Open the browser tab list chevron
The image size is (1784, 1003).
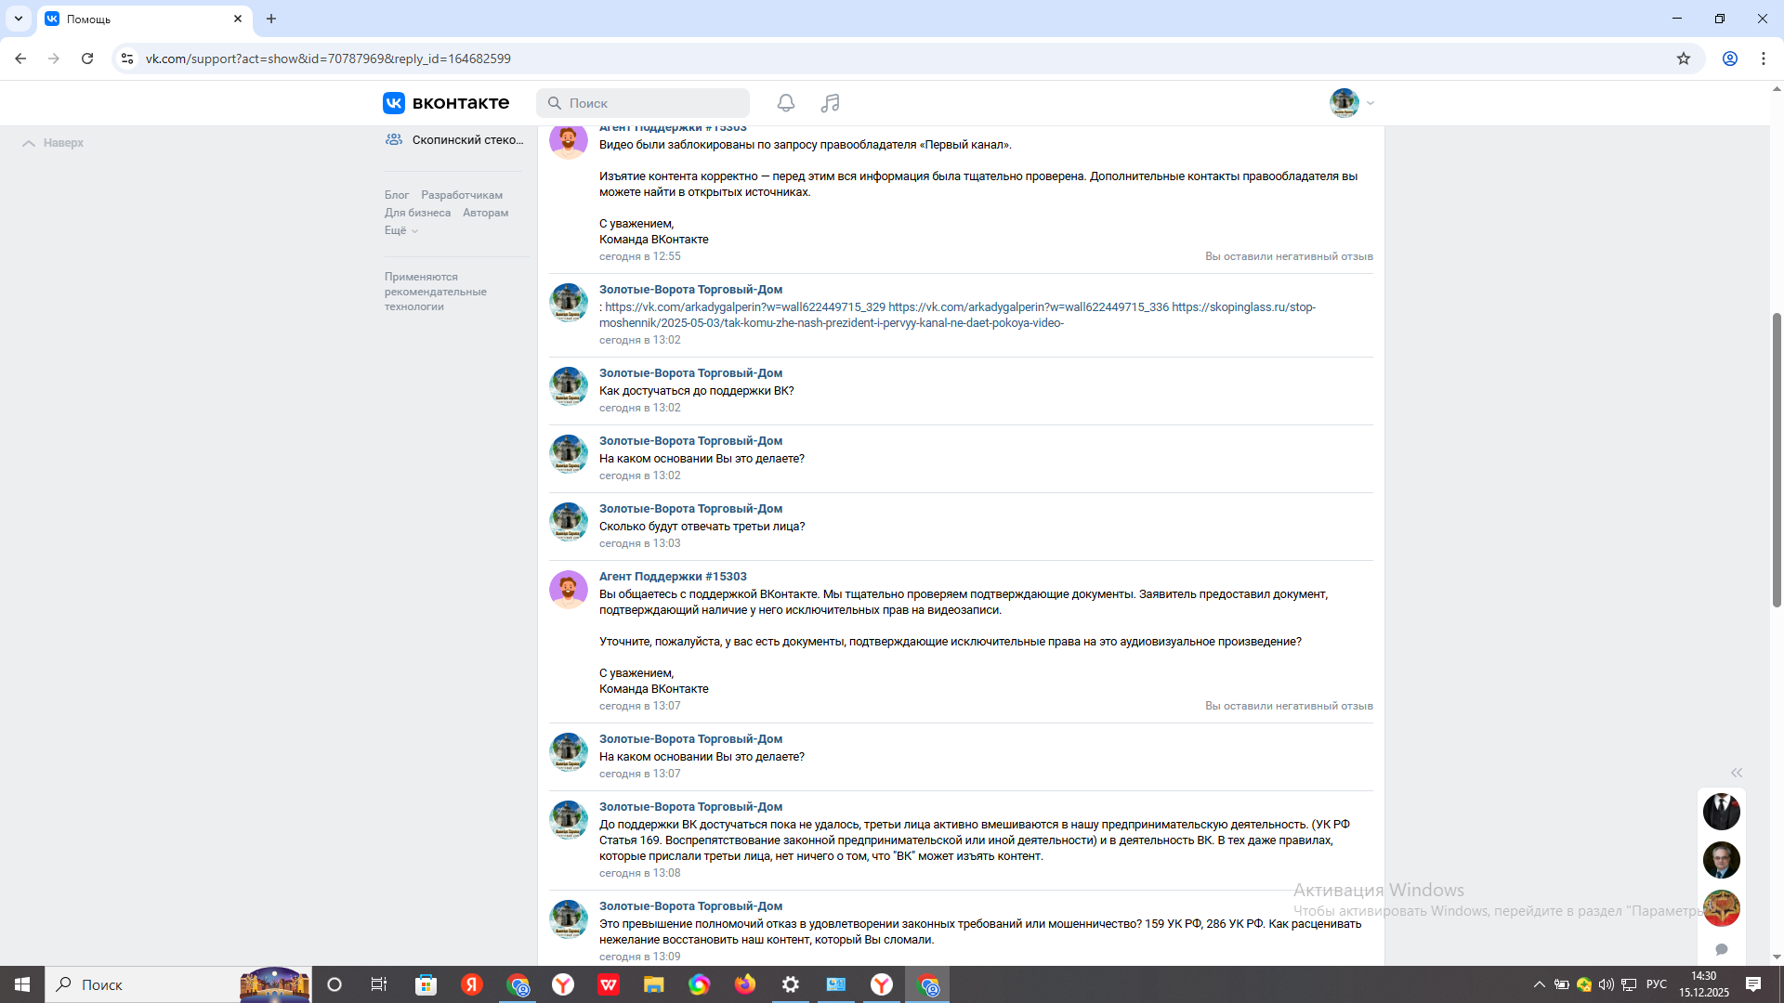point(18,19)
